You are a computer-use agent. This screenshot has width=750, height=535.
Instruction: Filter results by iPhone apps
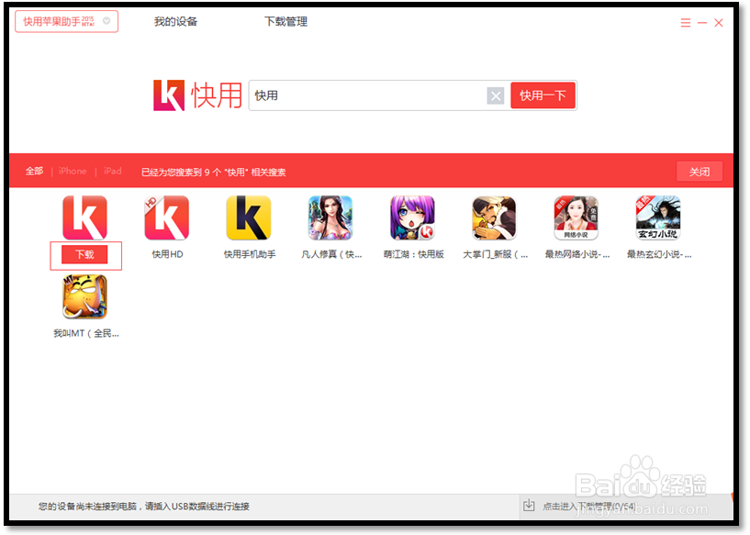click(72, 171)
